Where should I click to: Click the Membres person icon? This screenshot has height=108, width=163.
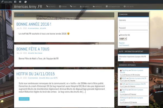[x=81, y=6]
